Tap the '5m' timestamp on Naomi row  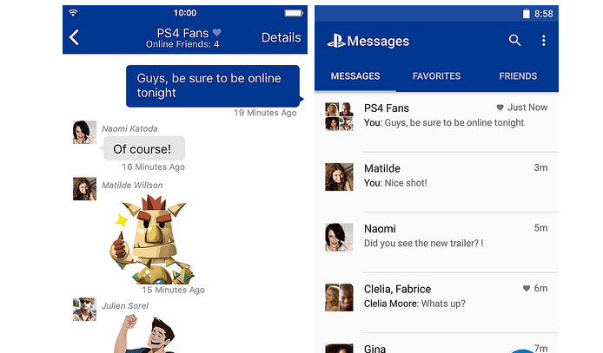click(x=540, y=228)
